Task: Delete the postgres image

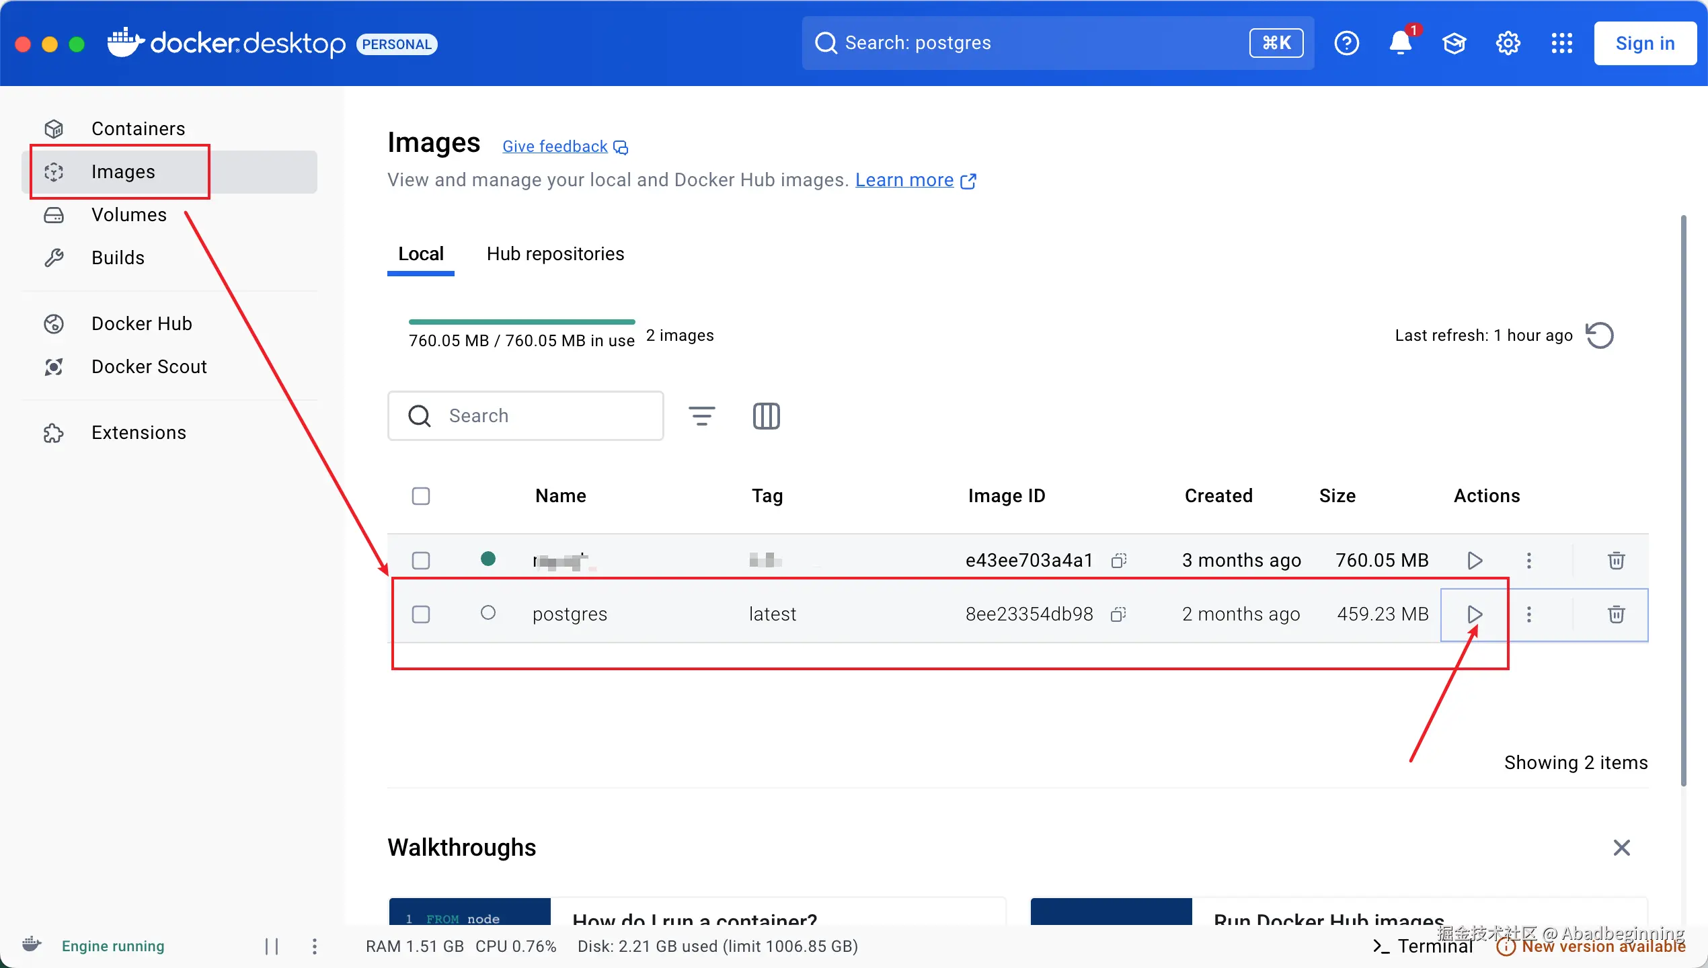Action: tap(1616, 614)
